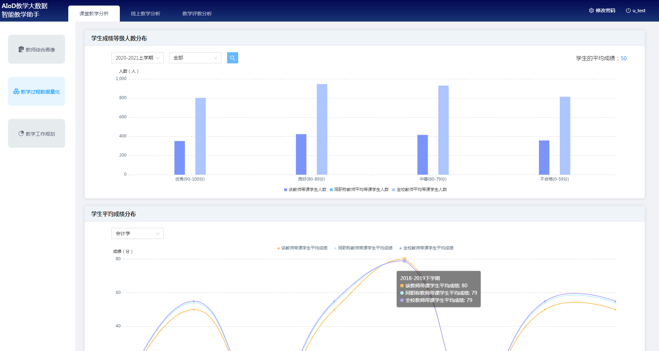Viewport: 659px width, 351px height.
Task: Open the 会计学 course dropdown
Action: pyautogui.click(x=137, y=233)
